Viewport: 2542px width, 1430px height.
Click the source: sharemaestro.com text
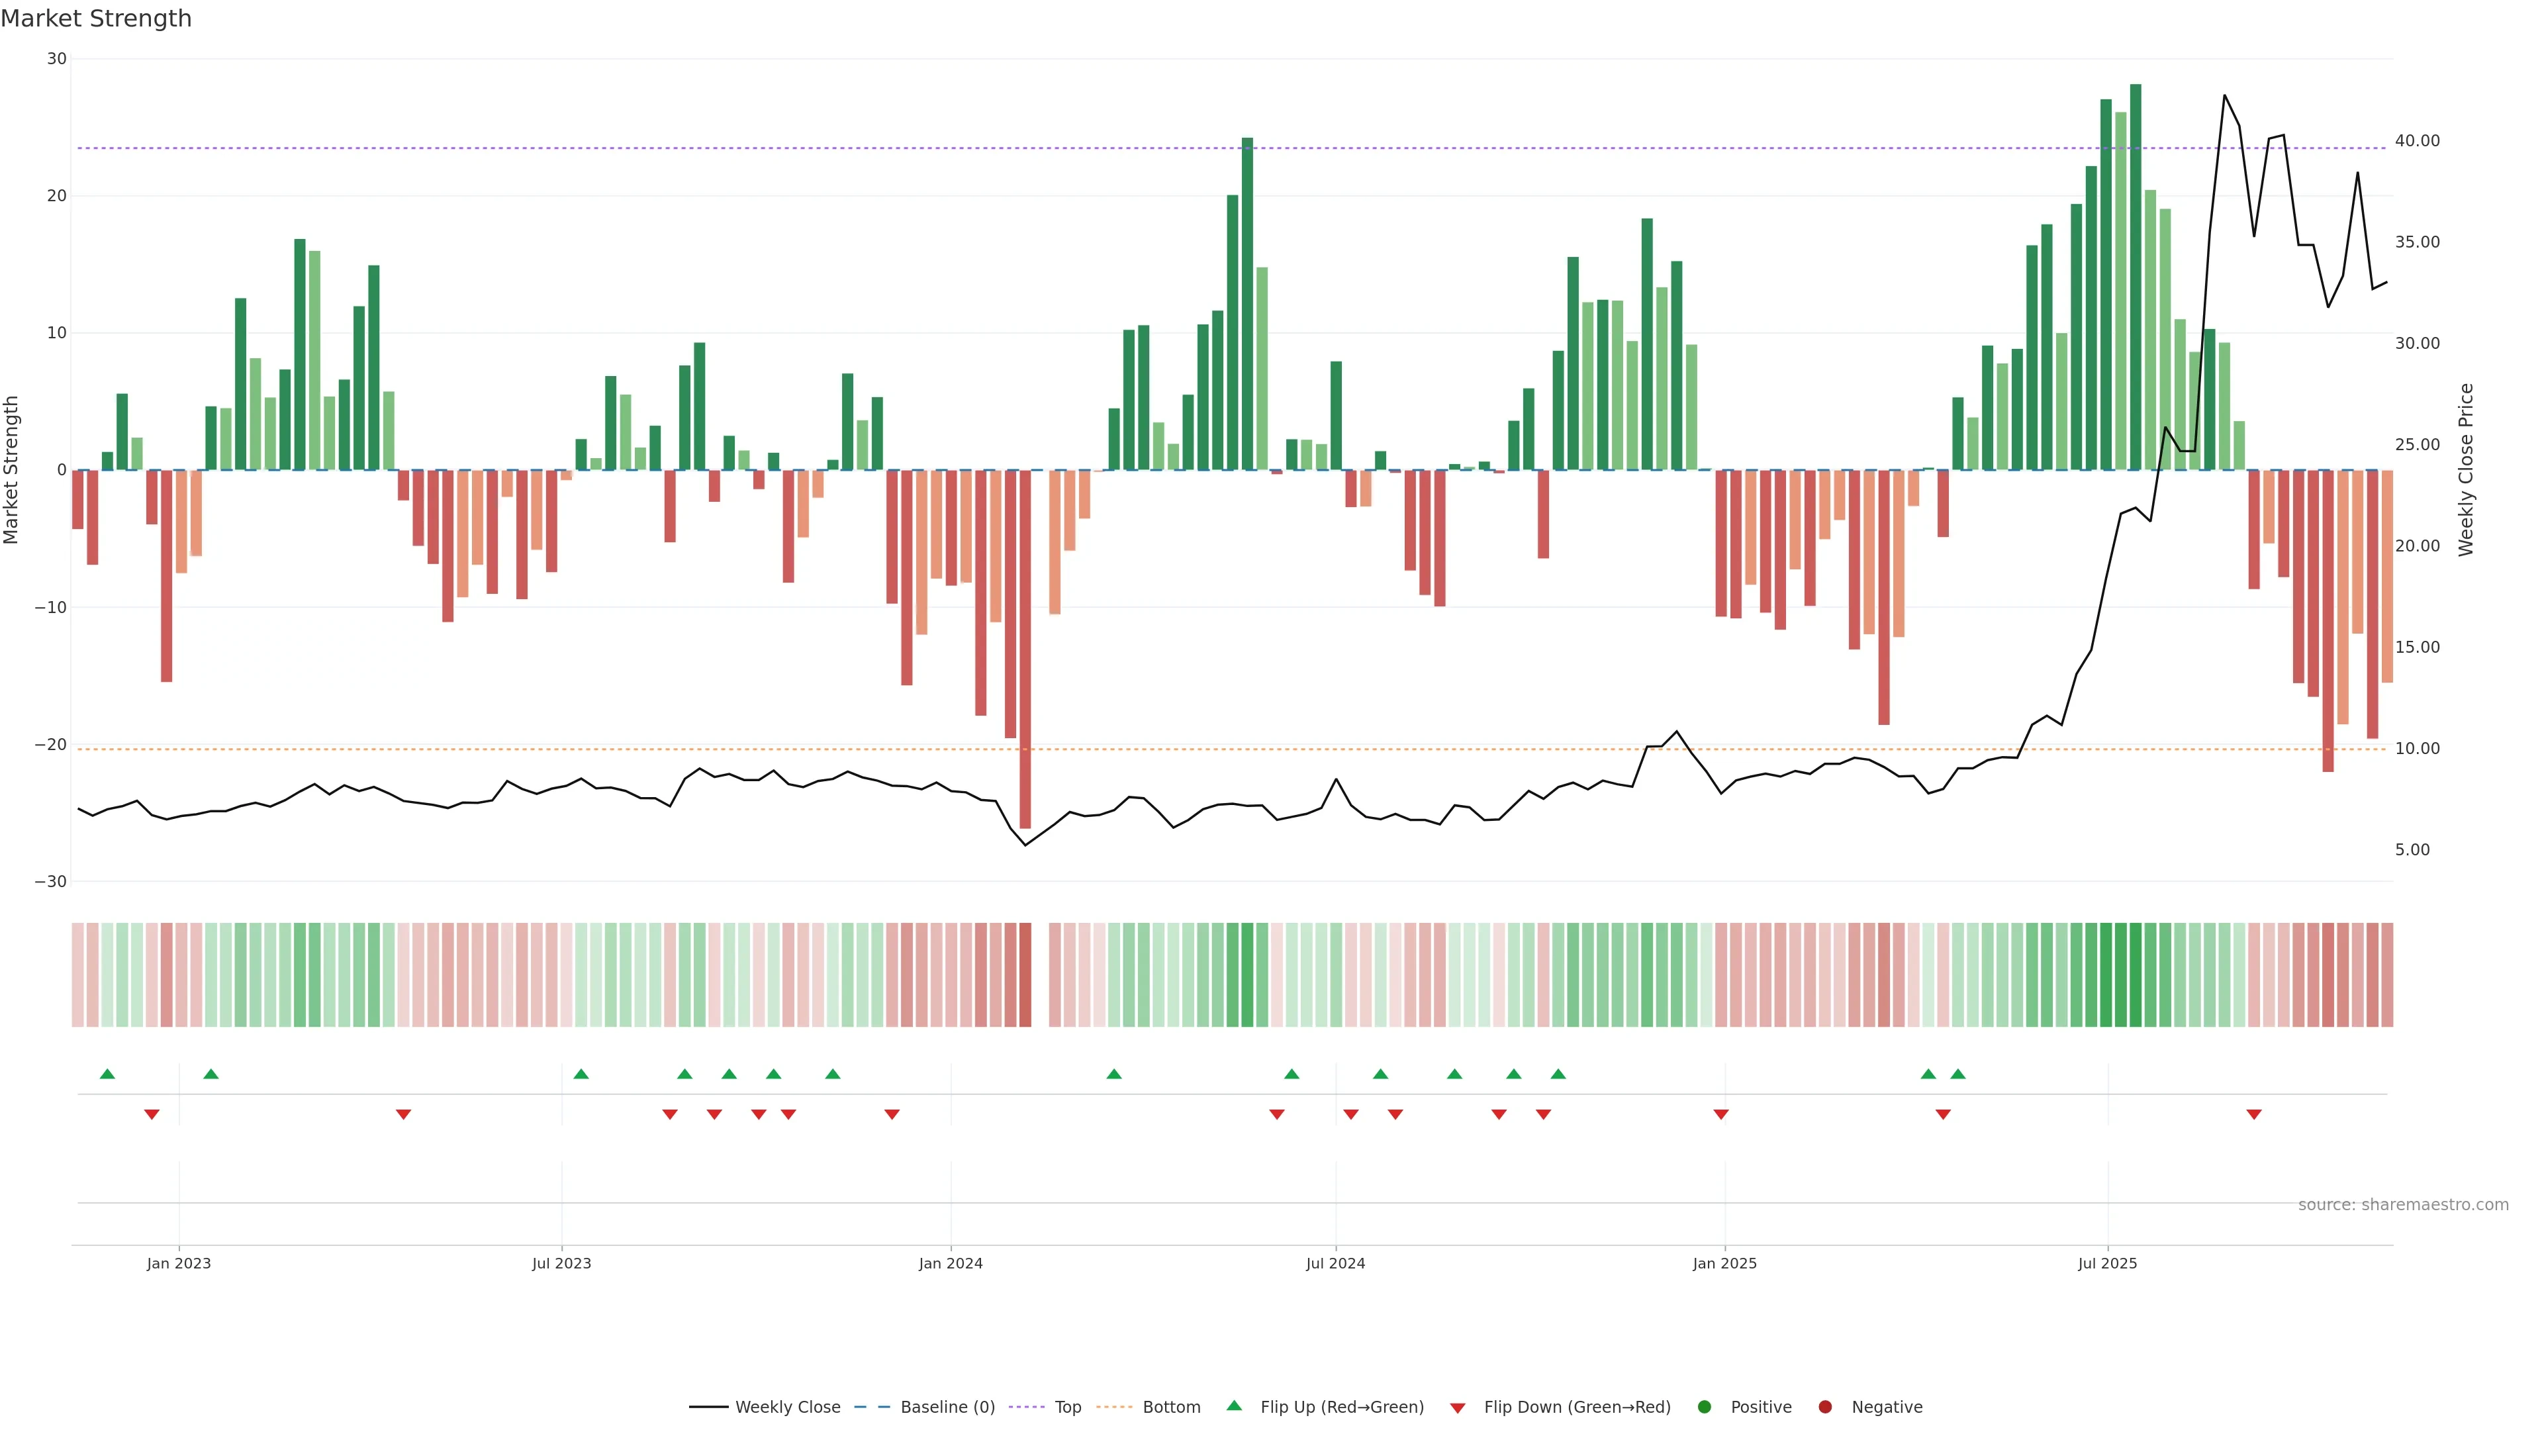click(x=2403, y=1205)
